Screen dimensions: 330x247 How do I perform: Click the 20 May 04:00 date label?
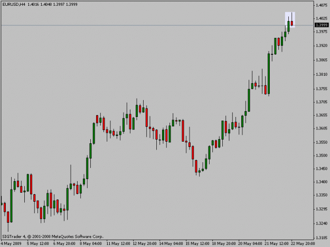[x=250, y=243]
